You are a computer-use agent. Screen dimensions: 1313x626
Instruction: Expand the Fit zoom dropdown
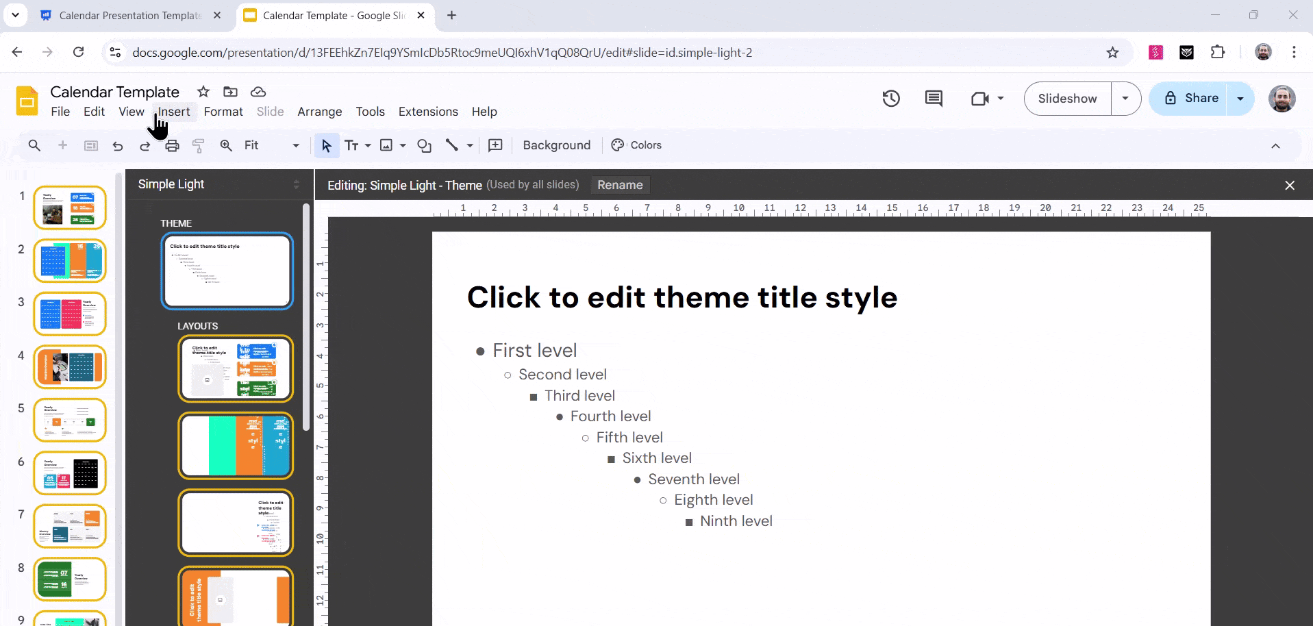coord(295,145)
